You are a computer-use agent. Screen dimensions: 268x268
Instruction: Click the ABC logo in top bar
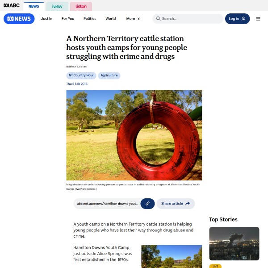[x=12, y=5]
